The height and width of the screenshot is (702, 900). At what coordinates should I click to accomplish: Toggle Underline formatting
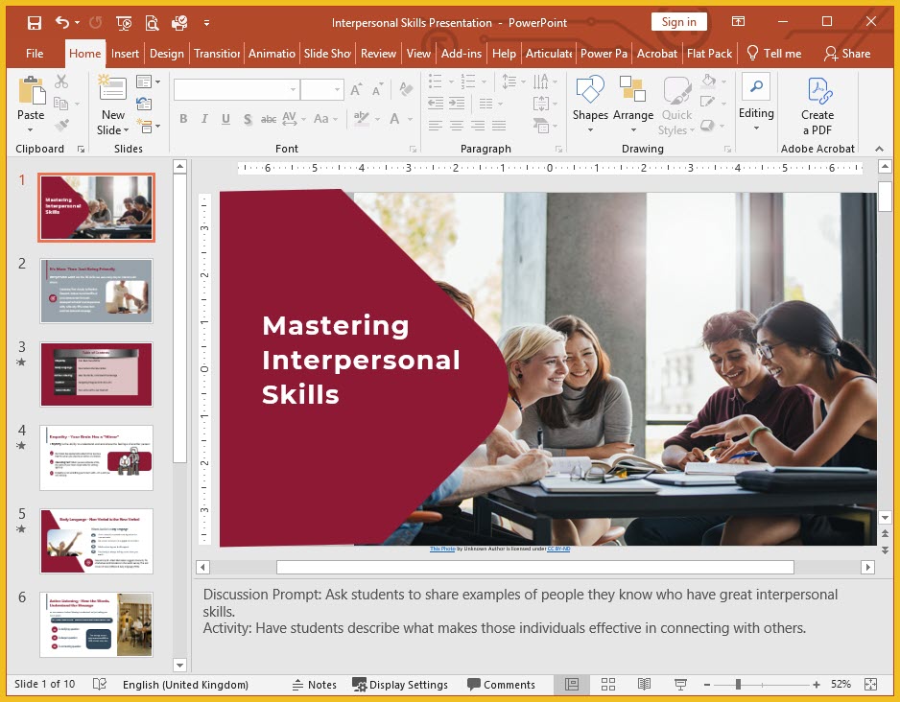click(225, 119)
